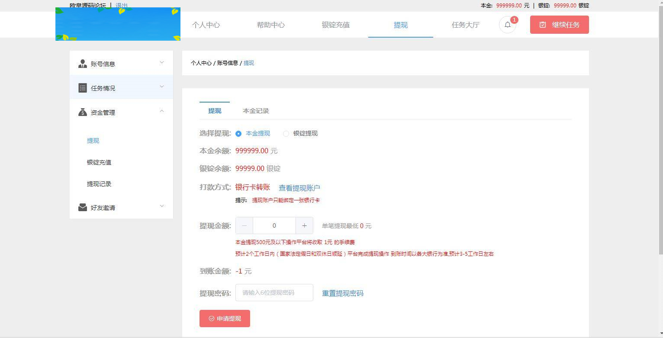Switch to the 本金记录 tab
The width and height of the screenshot is (663, 338).
[256, 111]
